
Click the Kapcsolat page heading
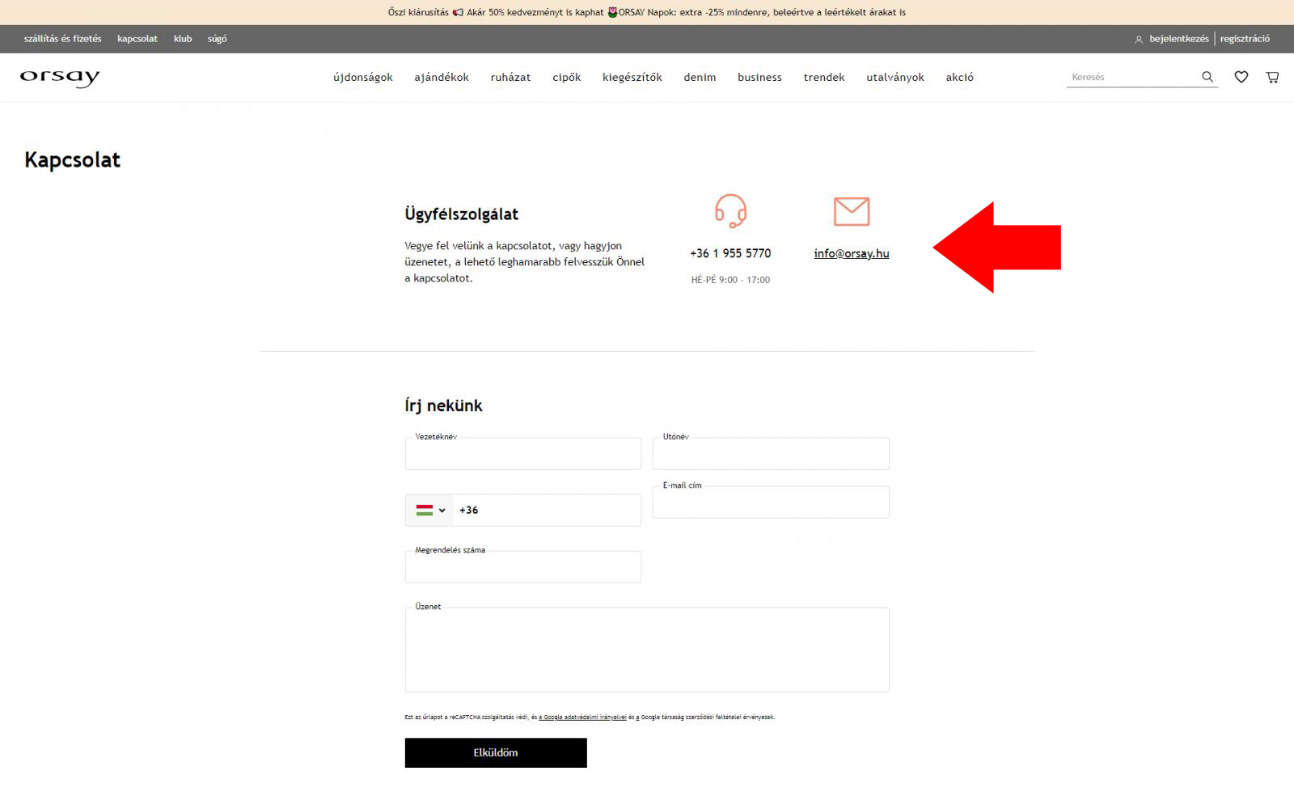[72, 159]
